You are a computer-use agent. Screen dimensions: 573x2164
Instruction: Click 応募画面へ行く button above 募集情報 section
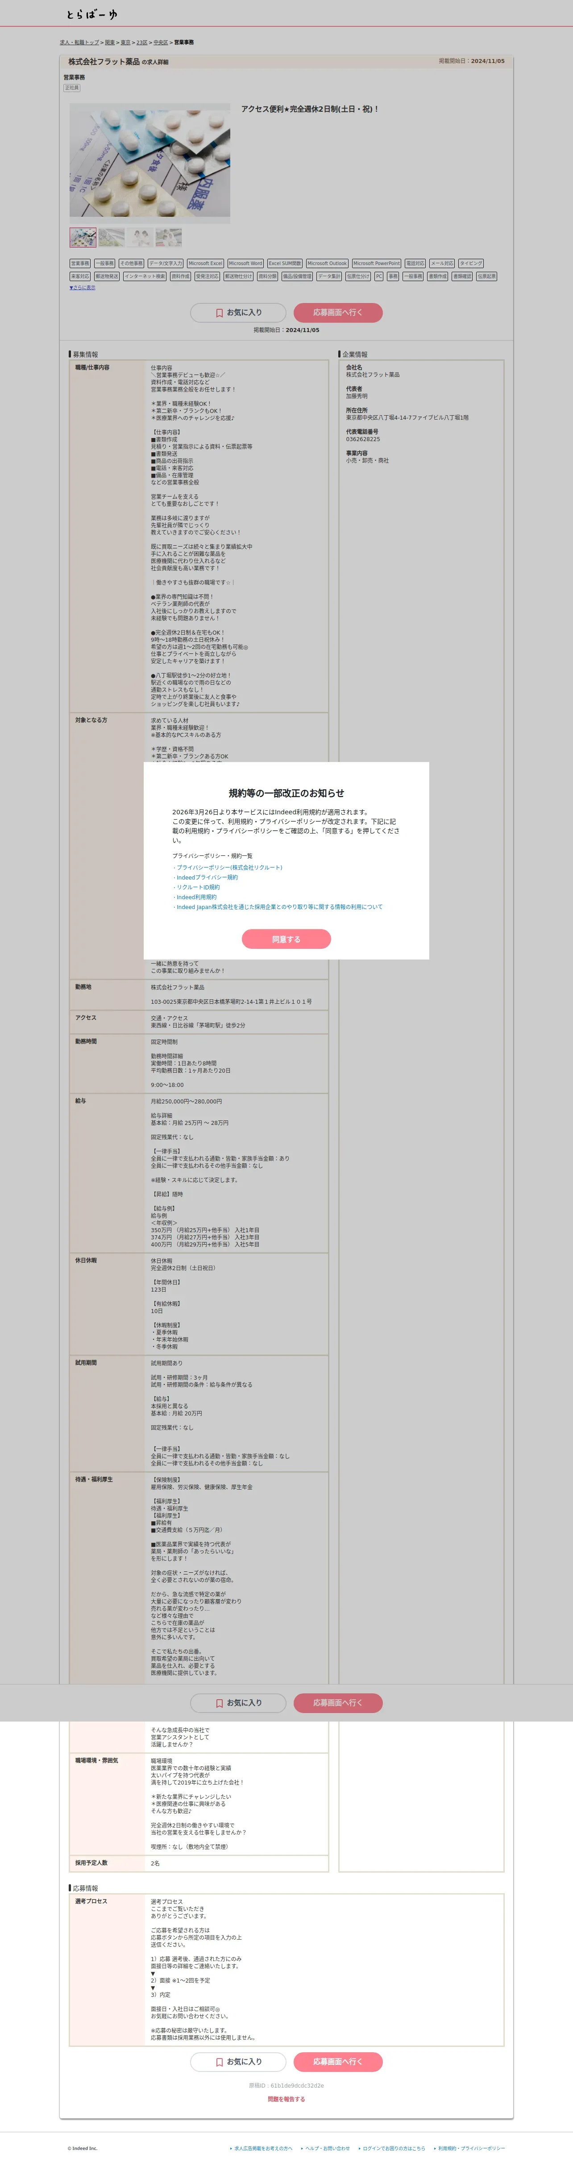pos(338,312)
